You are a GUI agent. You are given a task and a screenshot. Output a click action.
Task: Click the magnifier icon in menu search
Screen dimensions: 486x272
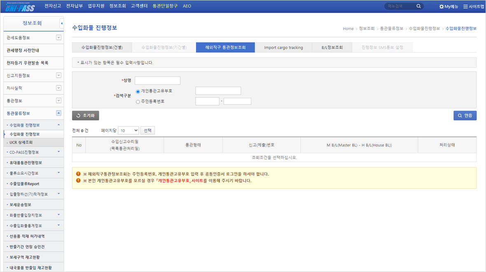(418, 7)
